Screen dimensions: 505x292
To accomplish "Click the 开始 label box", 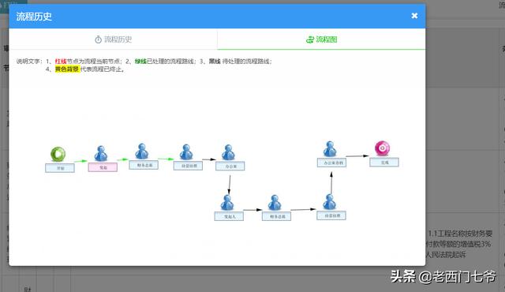I will (x=60, y=168).
